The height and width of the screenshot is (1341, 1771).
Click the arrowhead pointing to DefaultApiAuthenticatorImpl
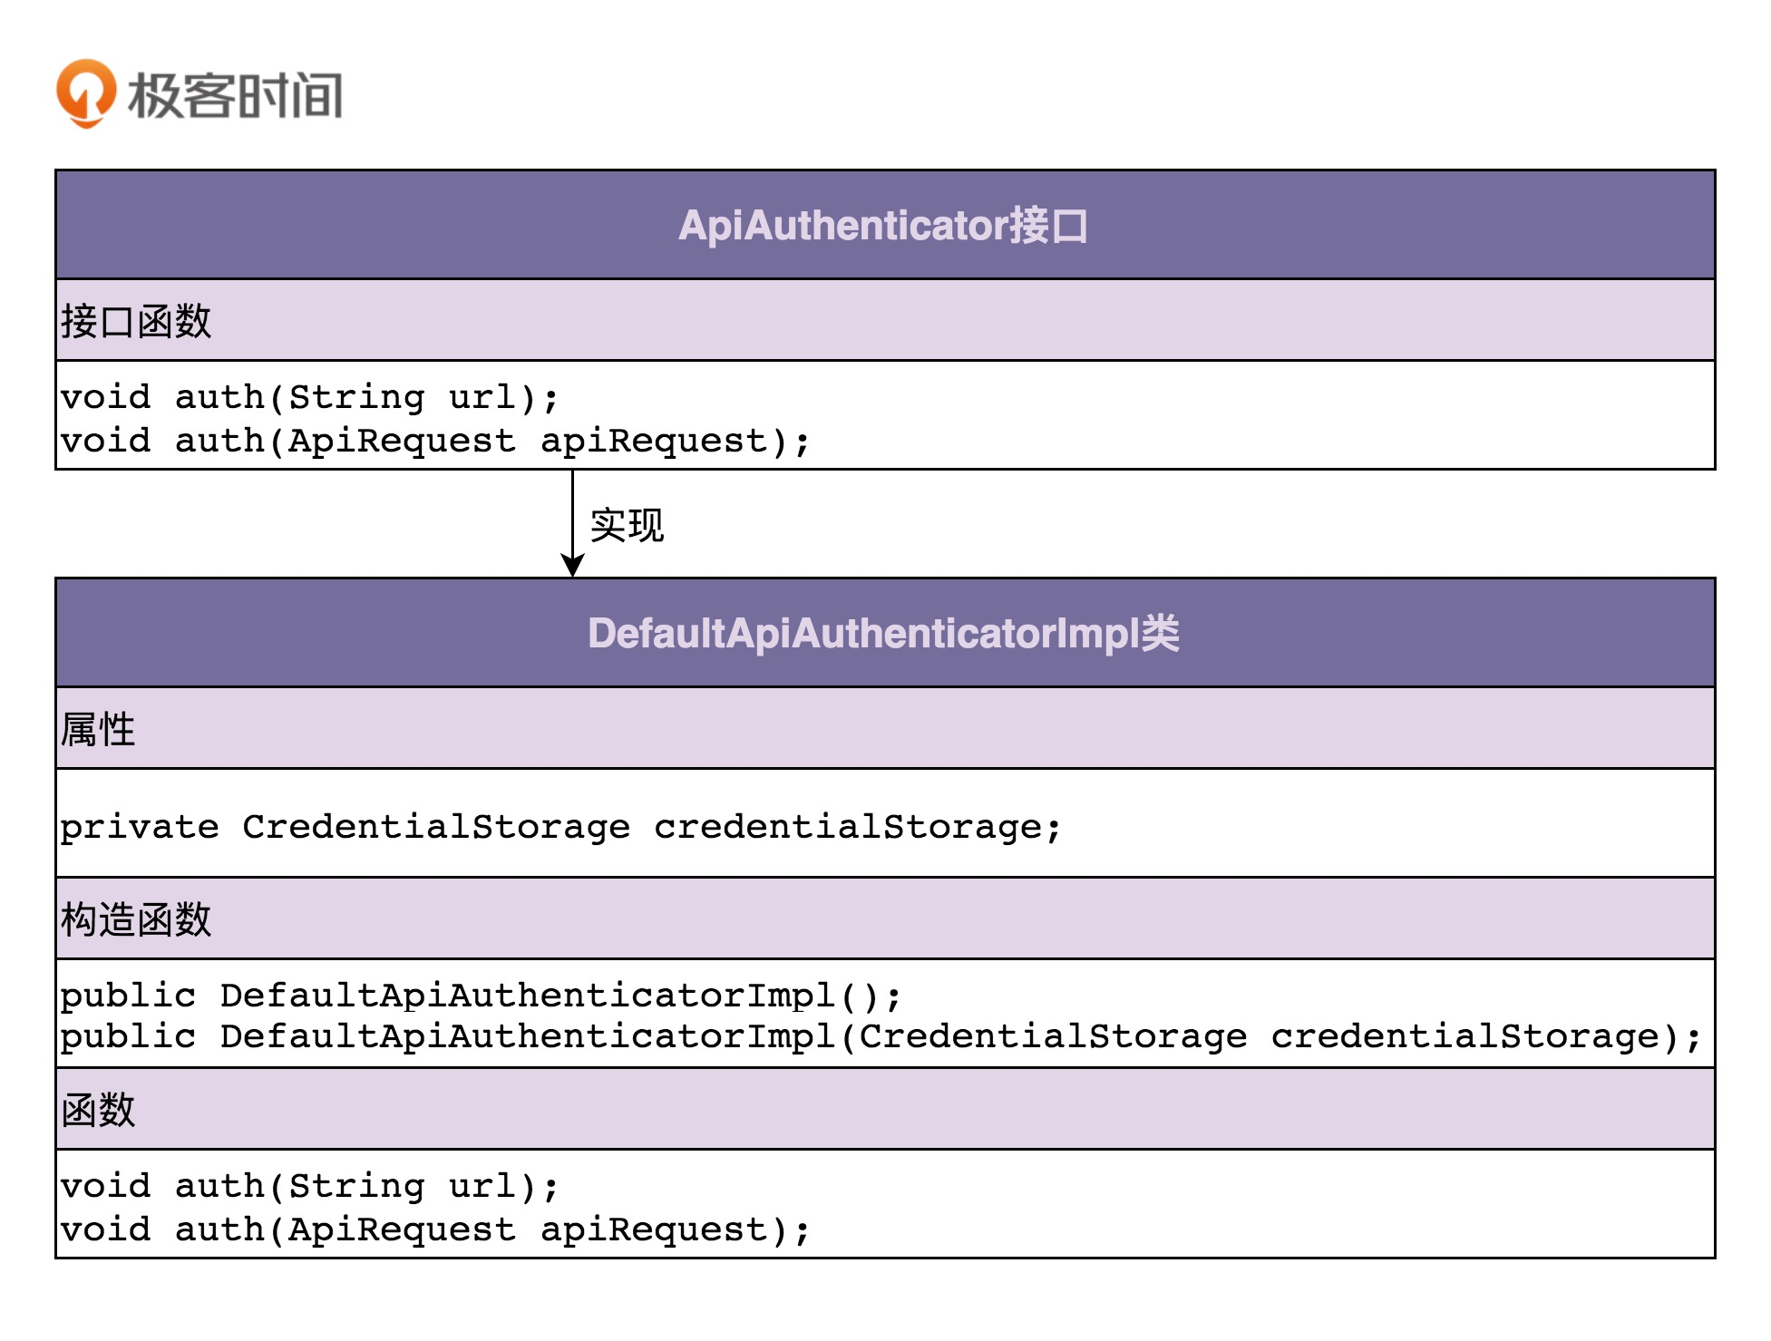pos(572,566)
